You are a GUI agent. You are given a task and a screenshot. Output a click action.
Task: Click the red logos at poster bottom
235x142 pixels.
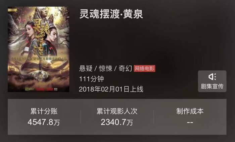[44, 89]
